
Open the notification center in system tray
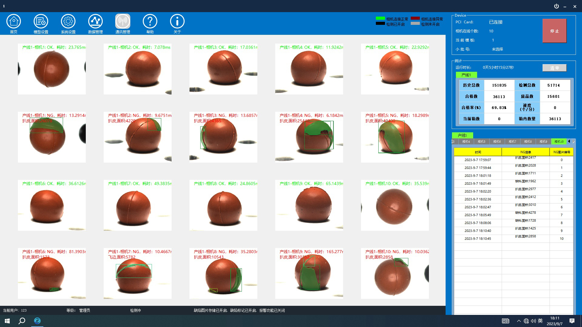[572, 321]
